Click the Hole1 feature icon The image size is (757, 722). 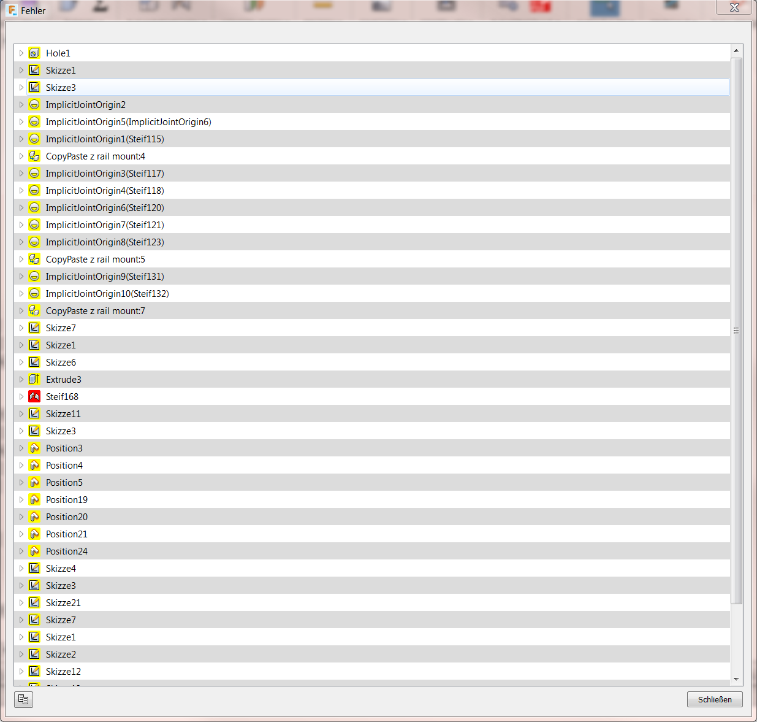pyautogui.click(x=34, y=53)
